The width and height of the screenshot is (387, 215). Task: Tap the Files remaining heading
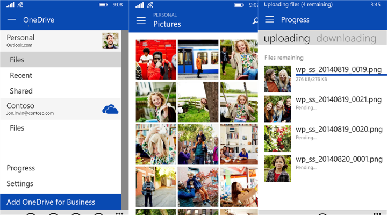284,58
